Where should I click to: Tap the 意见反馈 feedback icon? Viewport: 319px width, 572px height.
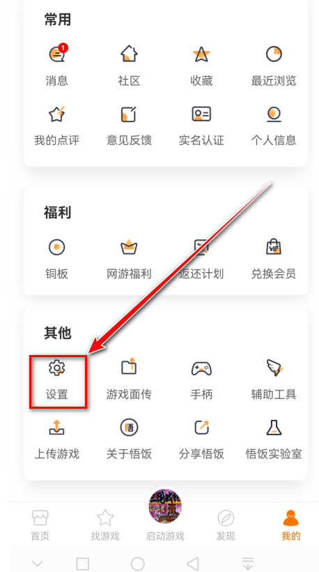[129, 114]
